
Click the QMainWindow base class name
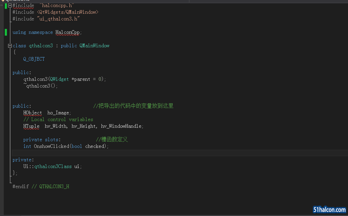tap(94, 46)
